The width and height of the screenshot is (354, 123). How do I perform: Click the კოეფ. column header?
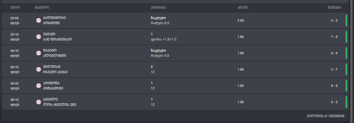[x=243, y=7]
